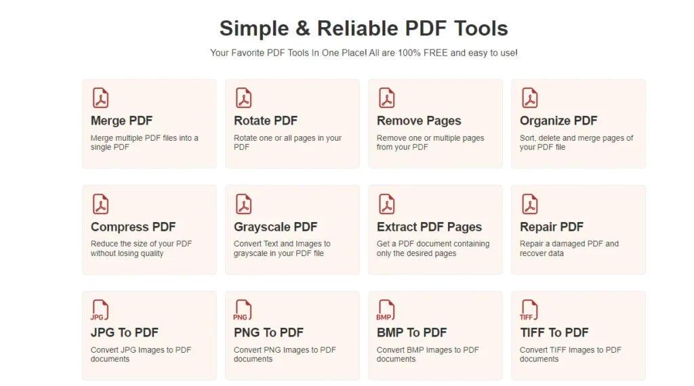Open the BMP To PDF title
The width and height of the screenshot is (694, 386).
(411, 333)
